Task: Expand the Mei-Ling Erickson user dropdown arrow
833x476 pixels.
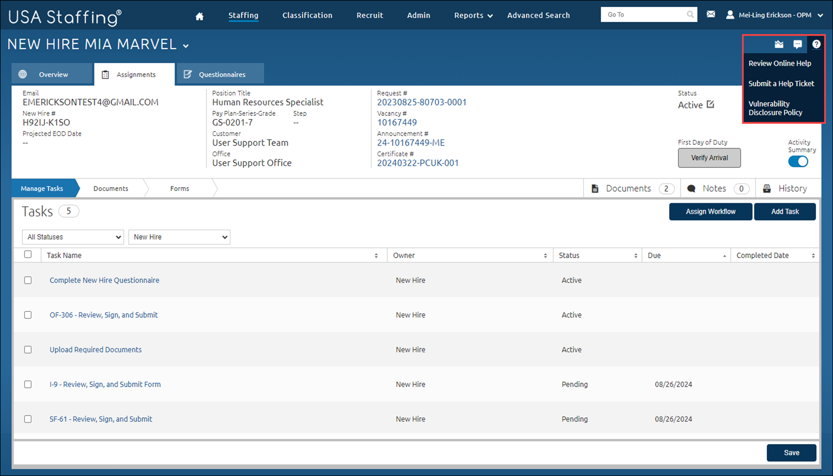Action: pos(820,16)
